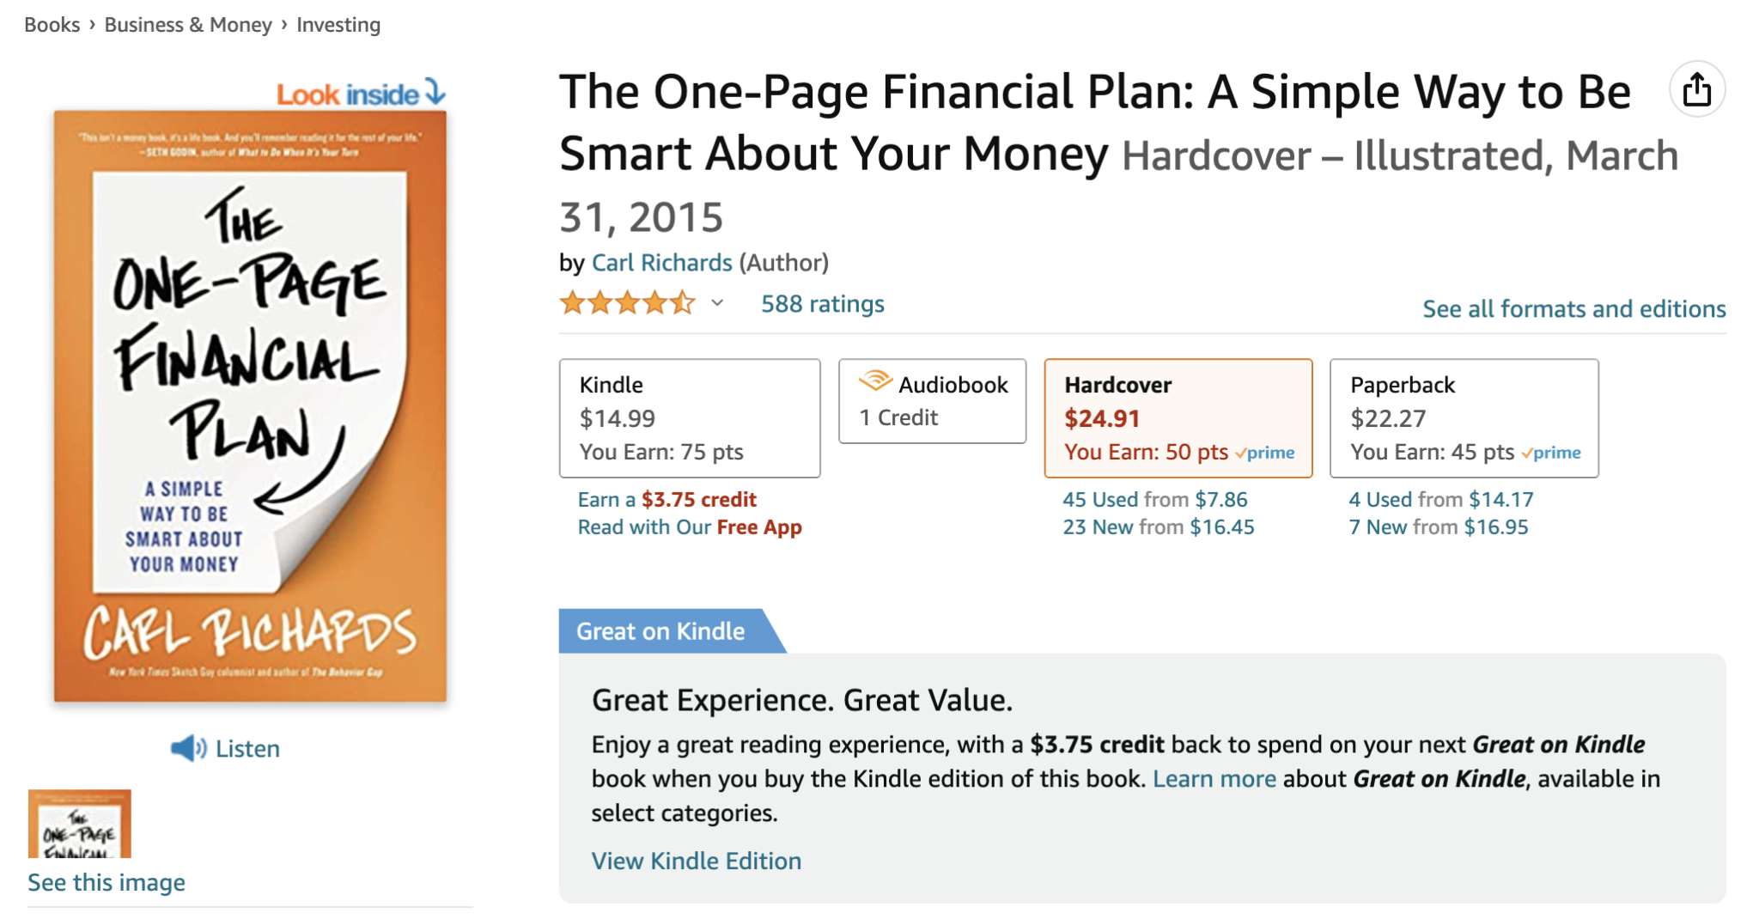Open See all formats and editions
Screen dimensions: 1759x919
coord(1574,308)
